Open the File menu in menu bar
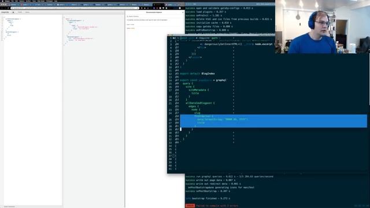The width and height of the screenshot is (370, 208). point(13,1)
